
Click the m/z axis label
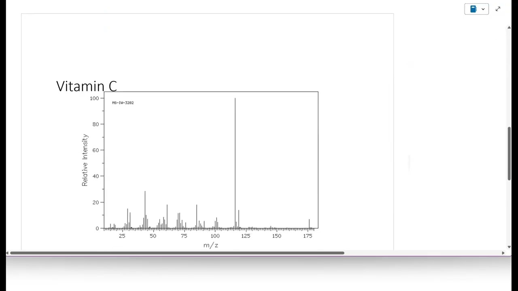[211, 245]
